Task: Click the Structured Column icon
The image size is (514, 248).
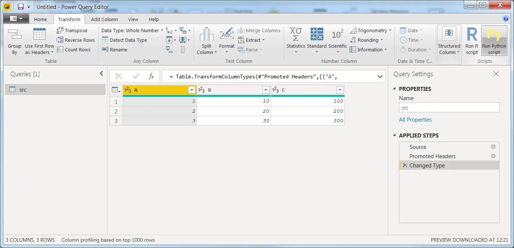Action: (x=449, y=33)
